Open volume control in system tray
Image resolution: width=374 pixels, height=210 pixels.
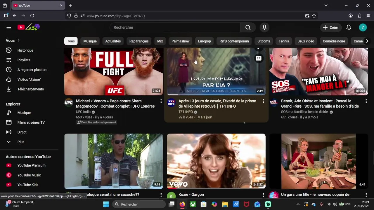(x=335, y=204)
